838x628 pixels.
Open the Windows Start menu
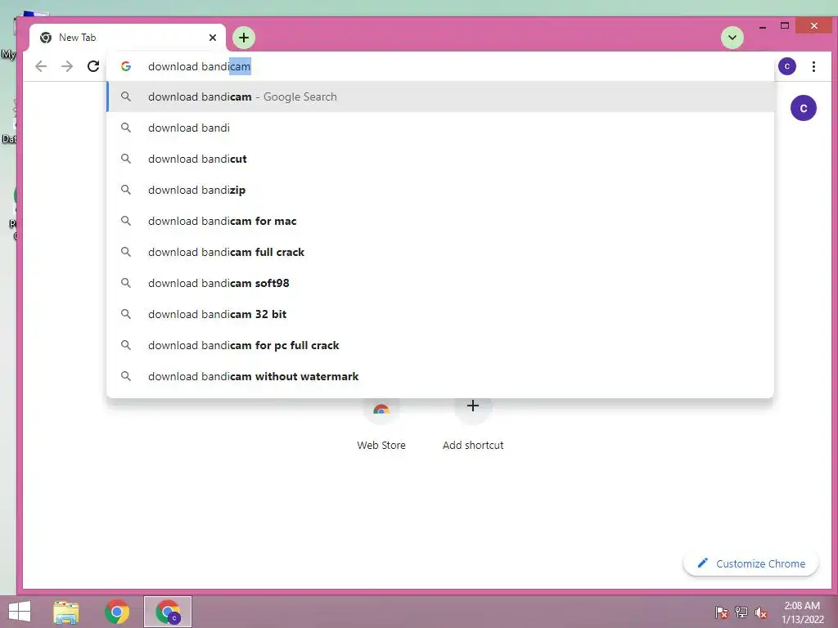click(20, 612)
